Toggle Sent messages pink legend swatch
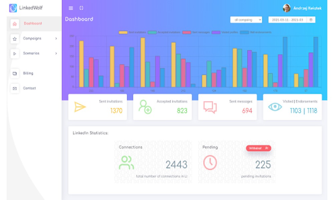The image size is (334, 200). (187, 32)
